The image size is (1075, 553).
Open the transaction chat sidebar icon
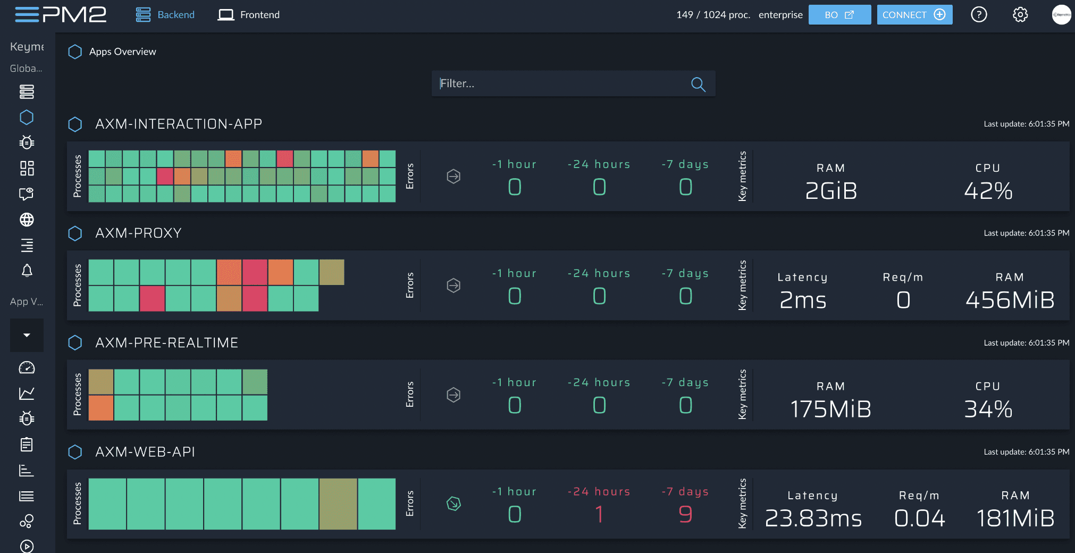[x=27, y=194]
